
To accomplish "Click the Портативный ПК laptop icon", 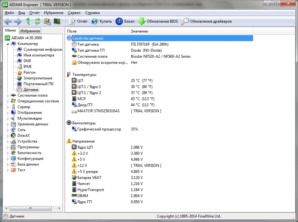I will click(19, 84).
